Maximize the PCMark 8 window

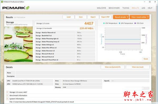pyautogui.click(x=150, y=2)
